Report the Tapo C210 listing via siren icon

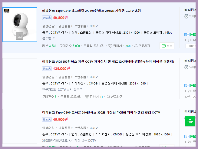[x=136, y=46]
